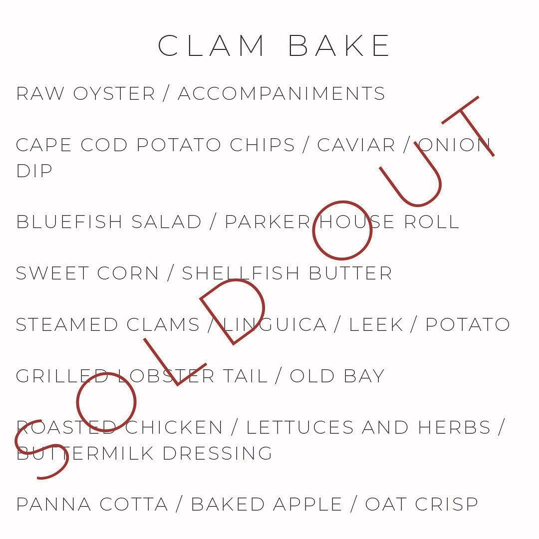The height and width of the screenshot is (539, 539).
Task: Select the RAW OYSTER text
Action: tap(85, 94)
